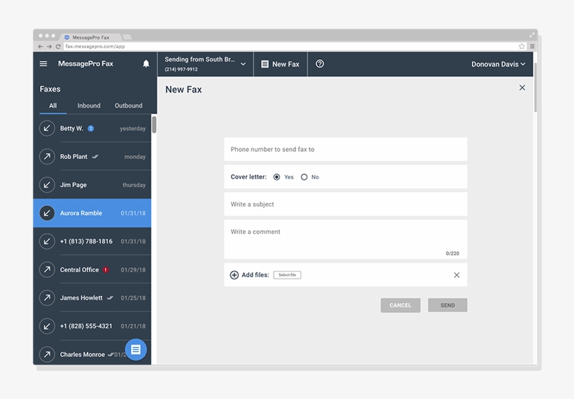The image size is (574, 399).
Task: Select No for cover letter
Action: [304, 177]
